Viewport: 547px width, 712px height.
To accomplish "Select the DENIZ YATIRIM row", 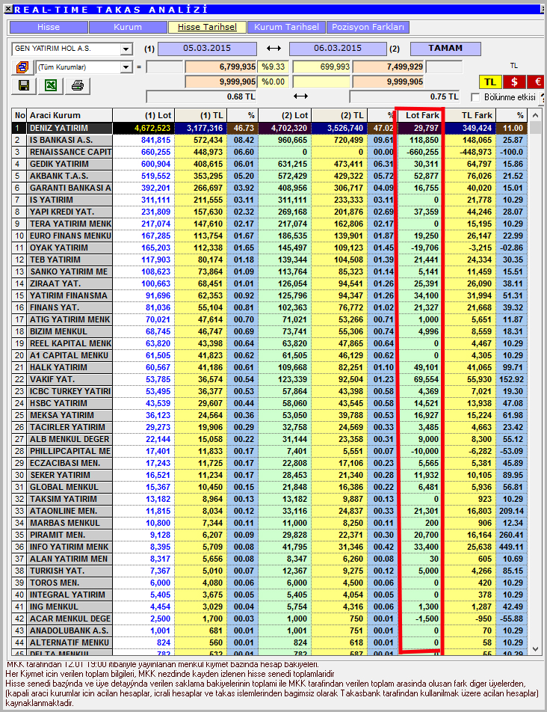I will [270, 129].
